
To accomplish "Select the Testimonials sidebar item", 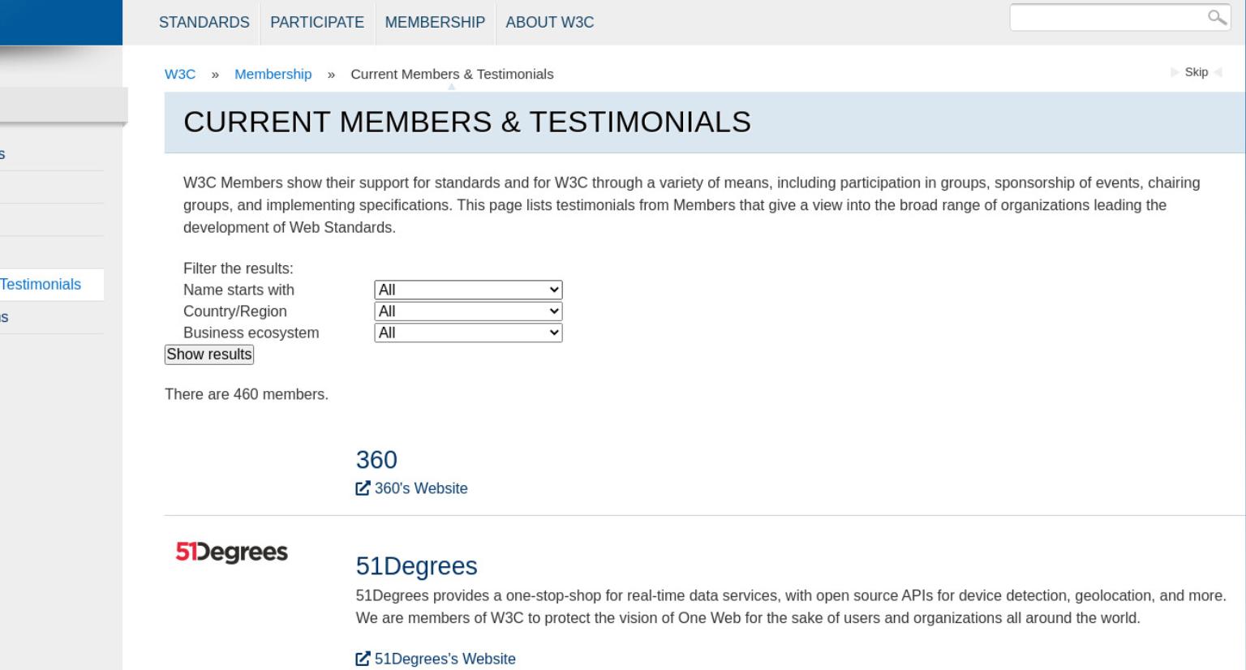I will click(41, 285).
